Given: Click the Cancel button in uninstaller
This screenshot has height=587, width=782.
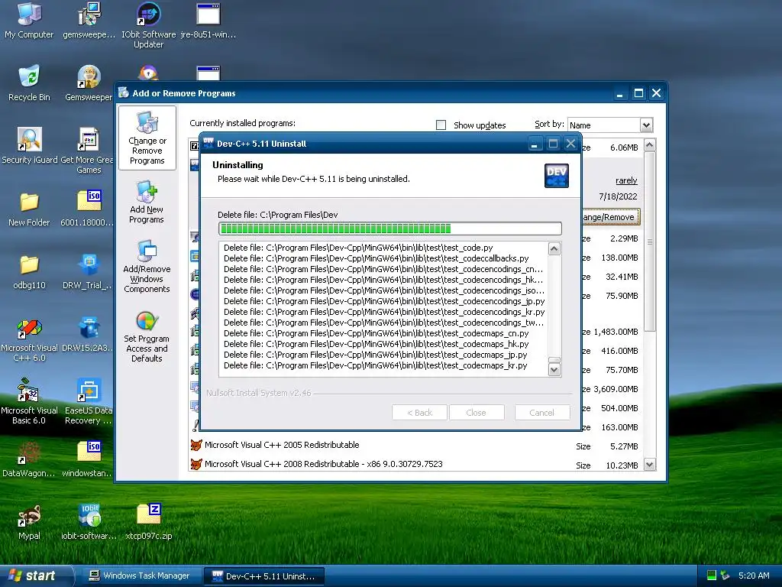Looking at the screenshot, I should tap(541, 413).
